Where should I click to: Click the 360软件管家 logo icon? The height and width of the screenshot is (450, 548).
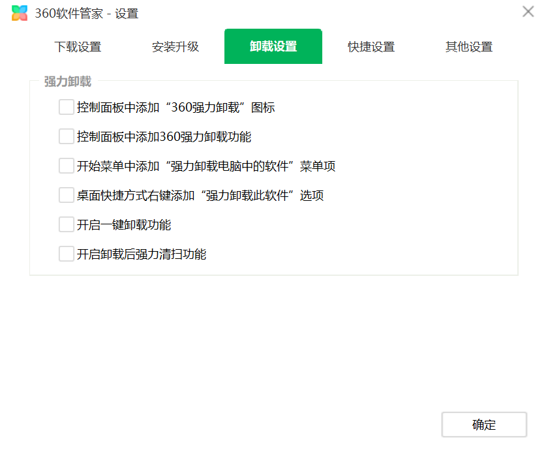(19, 13)
